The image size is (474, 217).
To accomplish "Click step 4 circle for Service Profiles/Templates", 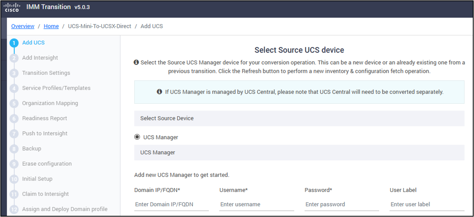I will point(14,89).
